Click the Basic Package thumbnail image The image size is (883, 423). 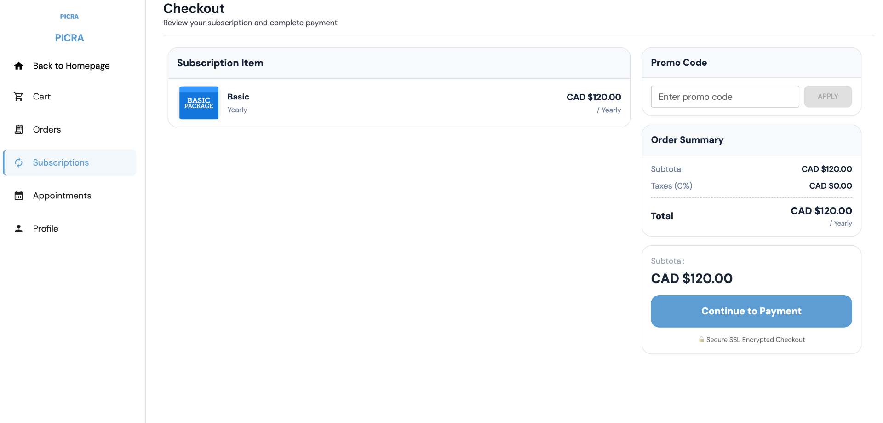pos(199,103)
